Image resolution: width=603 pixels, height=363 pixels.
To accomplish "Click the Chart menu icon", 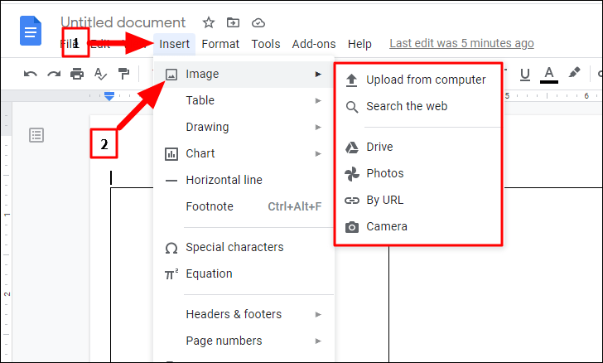I will [x=171, y=154].
